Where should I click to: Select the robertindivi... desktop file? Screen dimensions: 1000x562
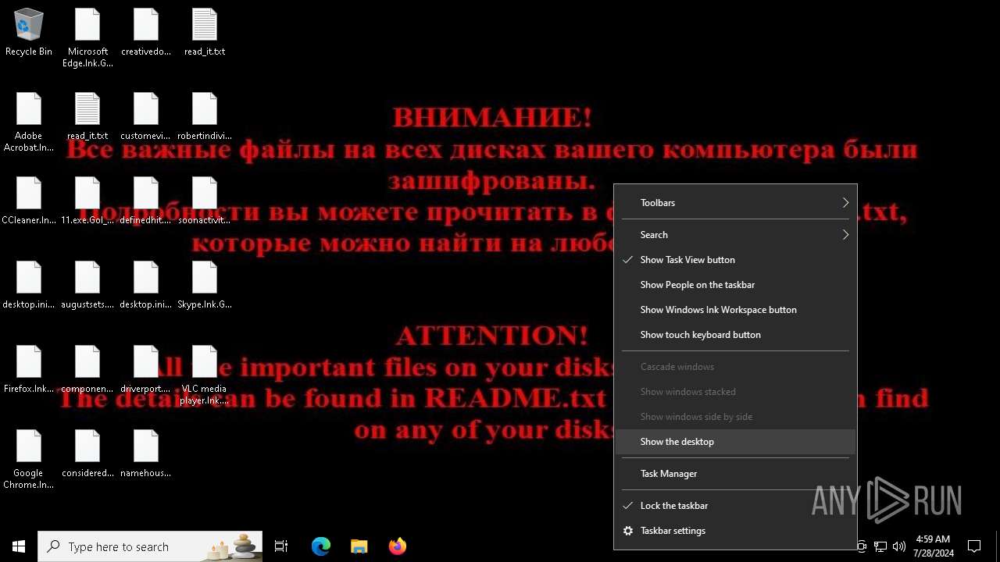tap(205, 117)
